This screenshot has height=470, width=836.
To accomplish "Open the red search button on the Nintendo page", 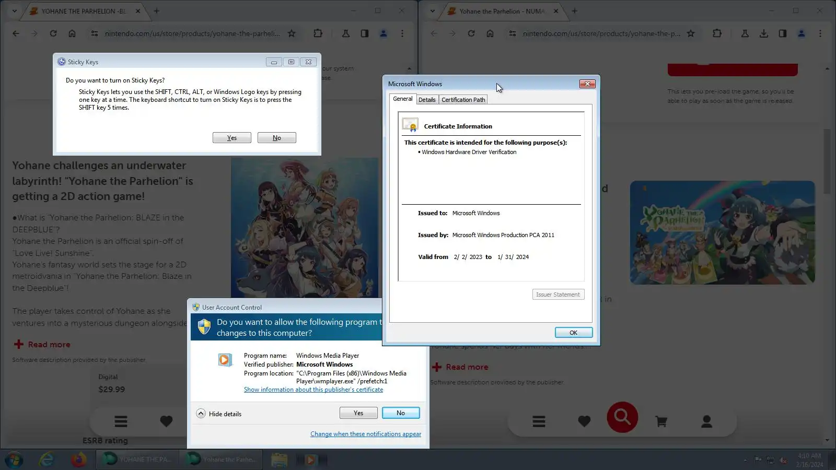I will [x=622, y=417].
